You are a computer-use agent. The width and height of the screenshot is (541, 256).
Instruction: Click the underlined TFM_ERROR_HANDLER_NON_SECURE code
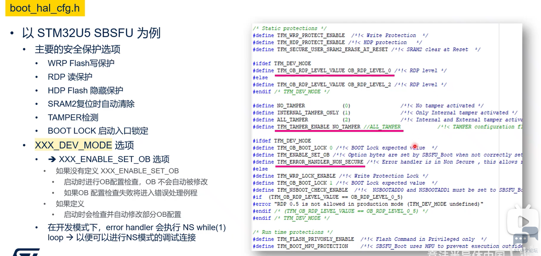tap(320, 162)
